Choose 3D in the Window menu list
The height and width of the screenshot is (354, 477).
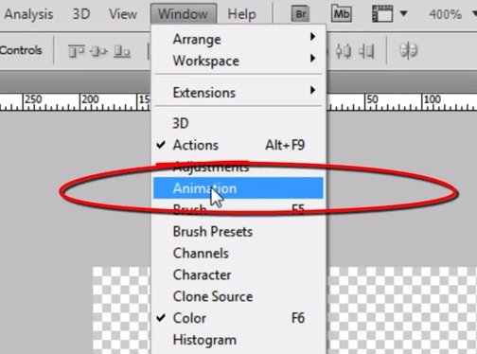[x=238, y=123]
